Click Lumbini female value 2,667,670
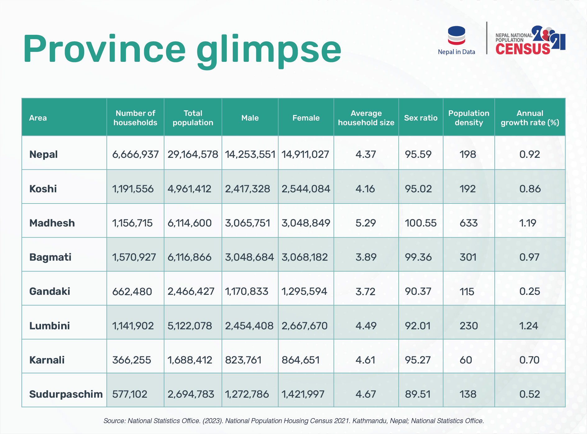This screenshot has width=587, height=434. (x=305, y=326)
